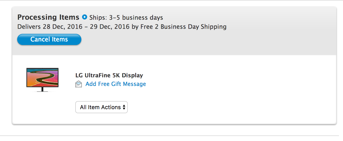Click the up-down arrows on All Item Actions

tap(124, 107)
